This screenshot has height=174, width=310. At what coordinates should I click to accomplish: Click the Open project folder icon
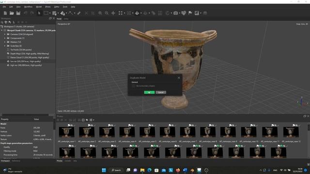[12, 13]
